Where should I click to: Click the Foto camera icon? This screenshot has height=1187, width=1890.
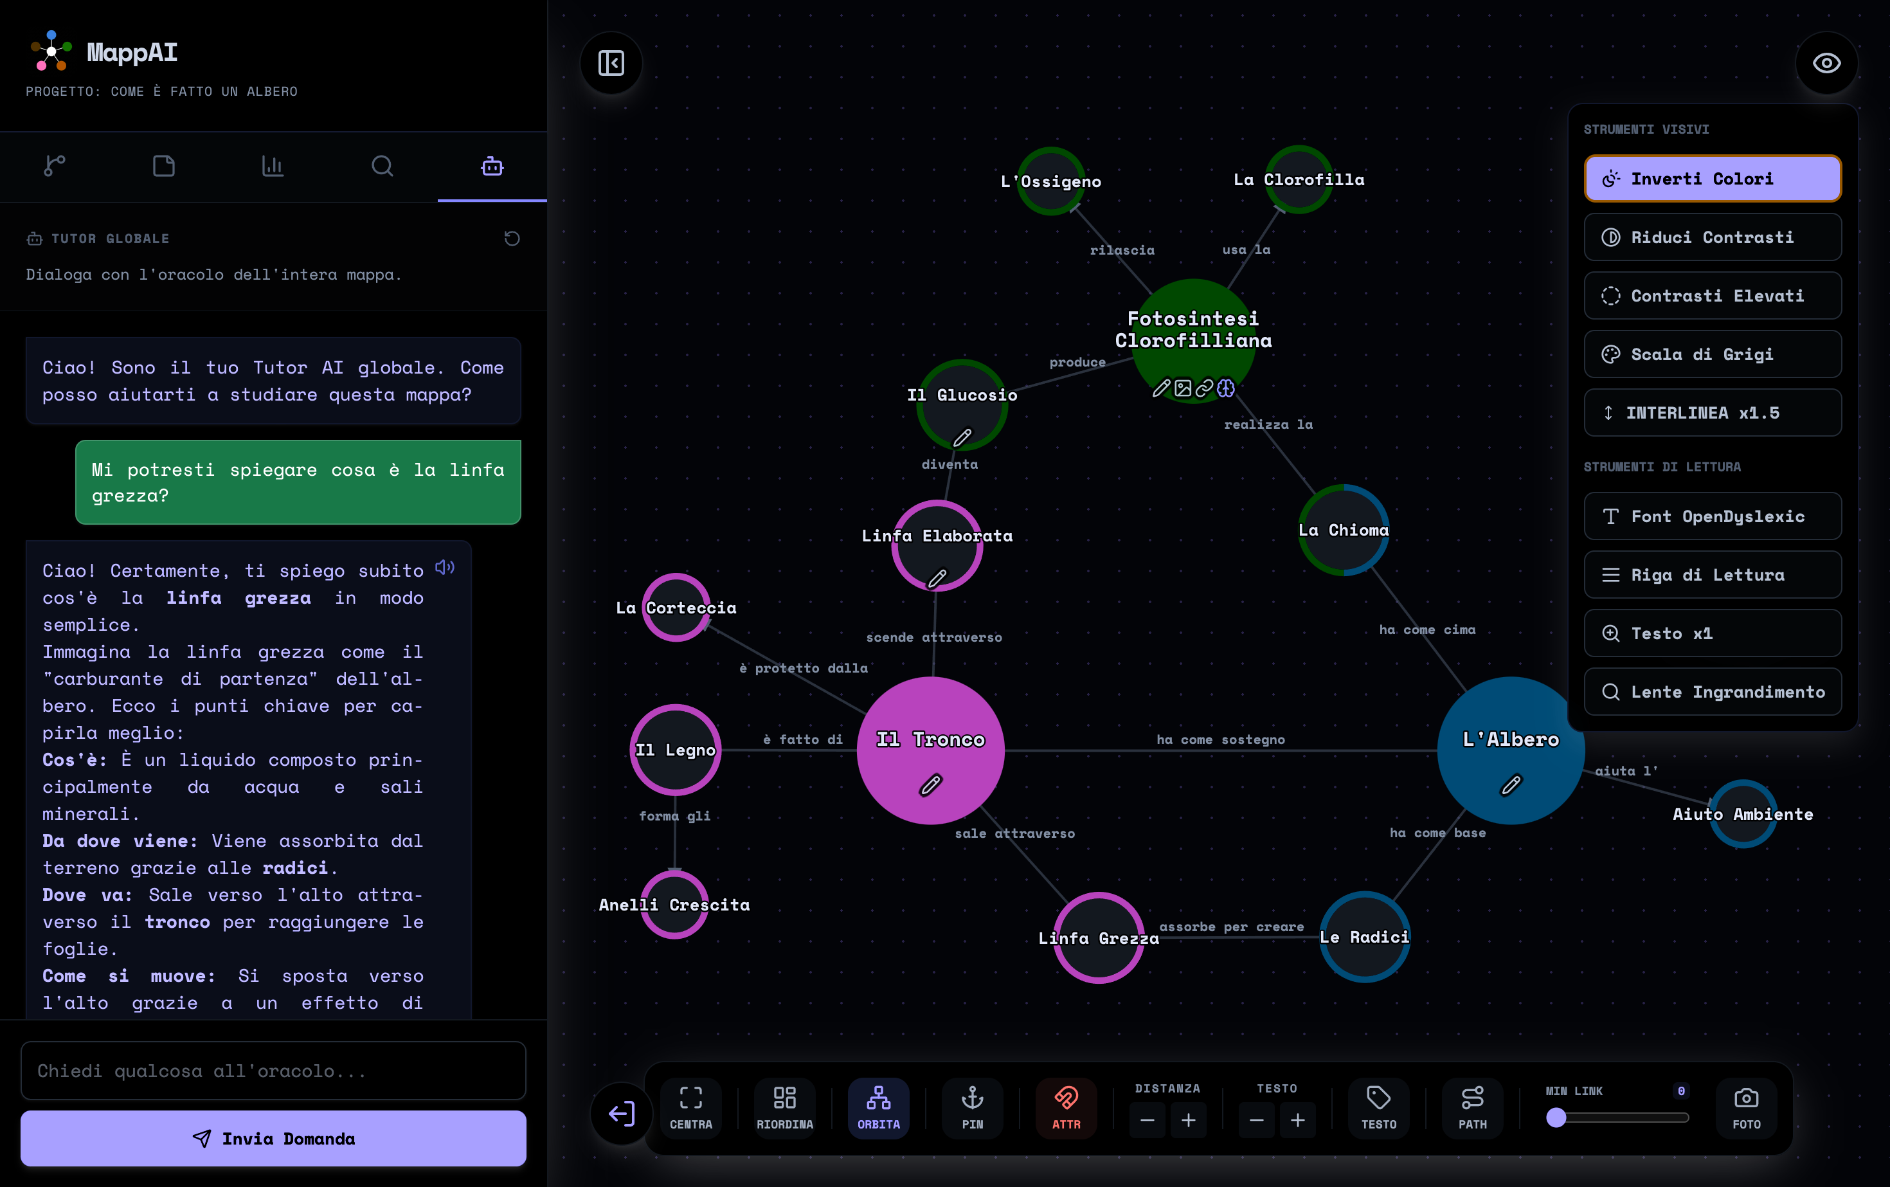tap(1747, 1108)
